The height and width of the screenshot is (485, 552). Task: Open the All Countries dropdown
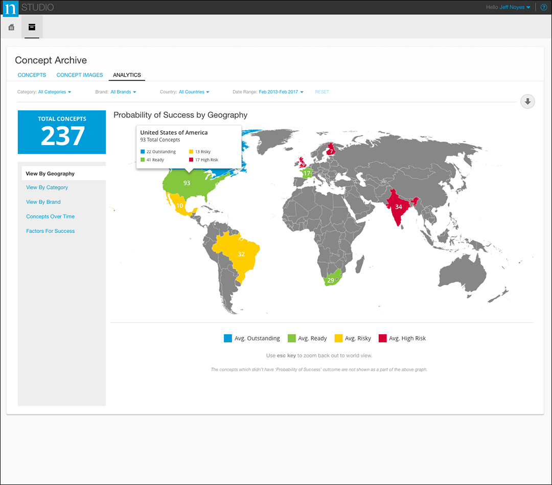coord(194,92)
